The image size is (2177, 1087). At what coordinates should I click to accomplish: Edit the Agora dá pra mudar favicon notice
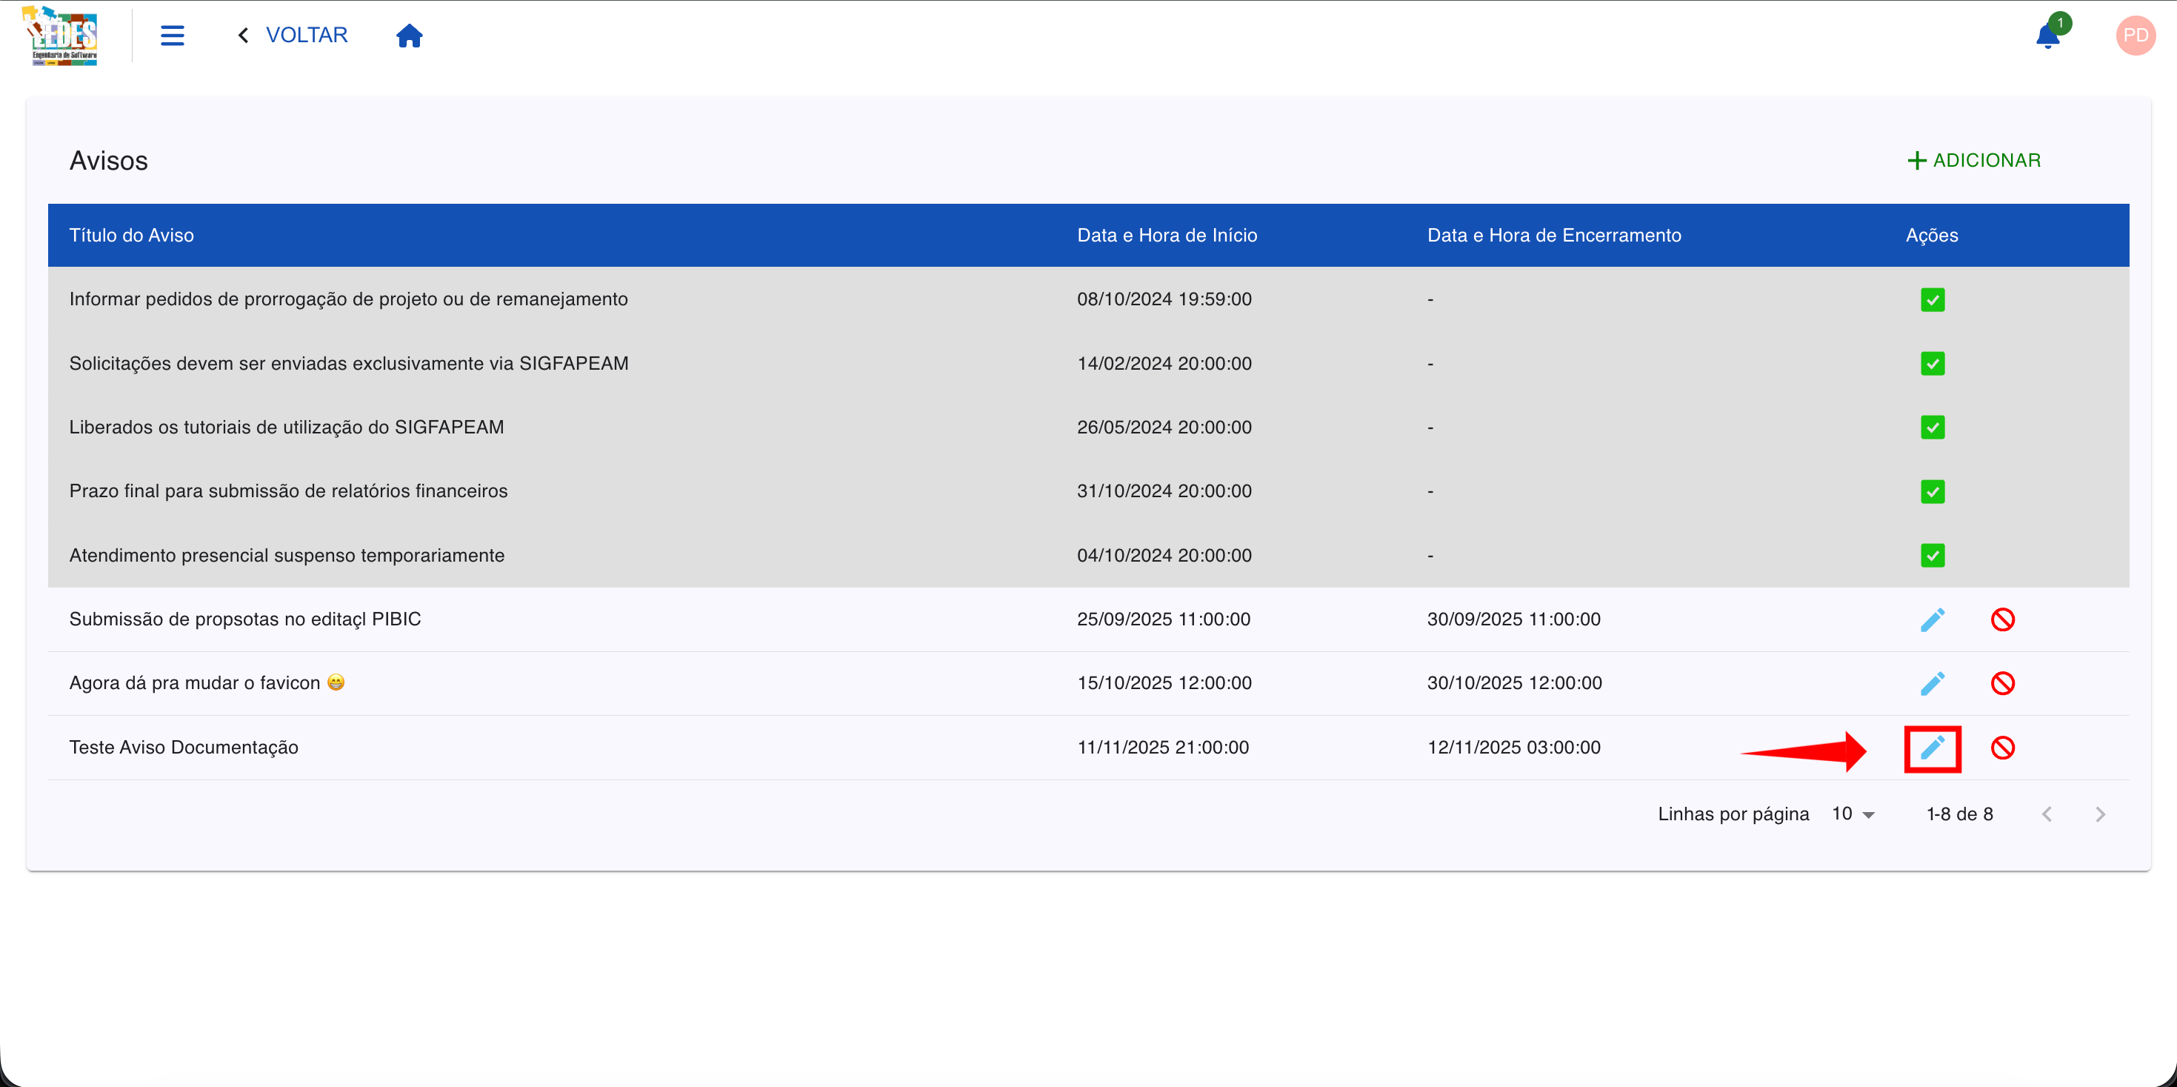click(1932, 683)
